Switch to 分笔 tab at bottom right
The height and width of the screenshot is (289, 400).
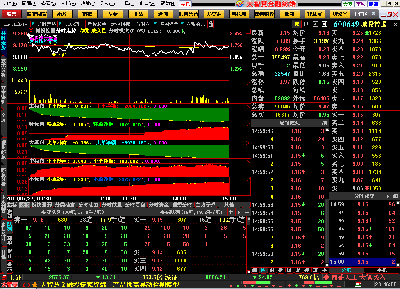click(x=346, y=270)
